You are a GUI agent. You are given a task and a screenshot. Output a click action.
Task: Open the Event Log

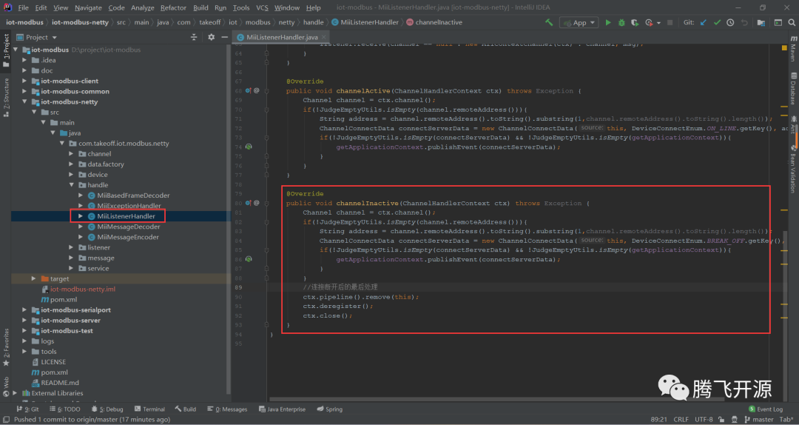coord(765,409)
